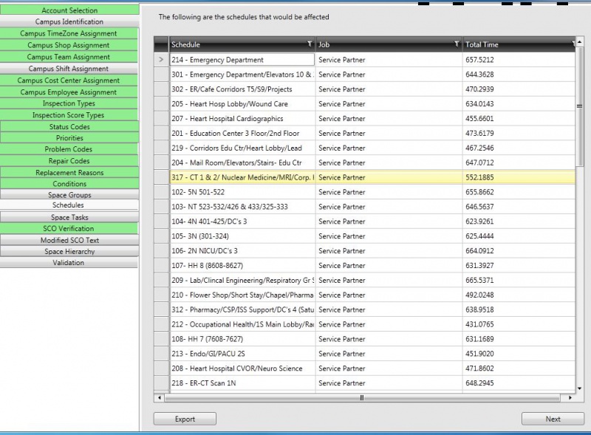The width and height of the screenshot is (591, 435).
Task: Switch to the Schedules step
Action: (71, 205)
